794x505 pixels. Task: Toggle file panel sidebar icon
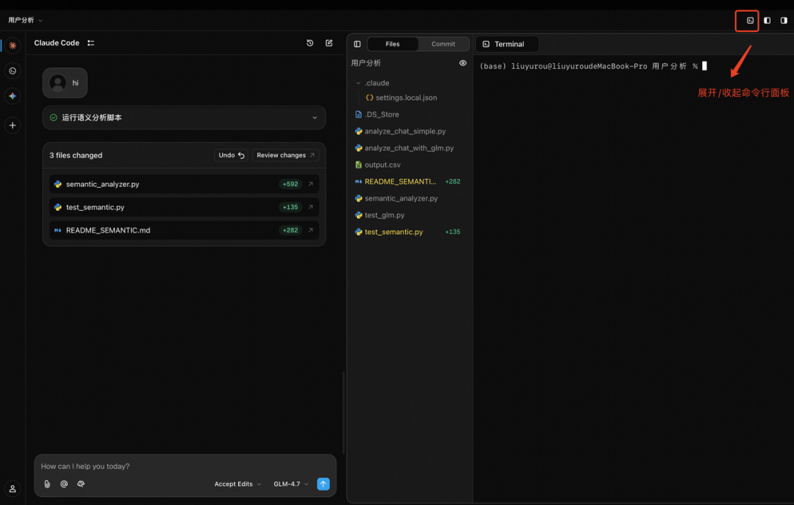[357, 44]
